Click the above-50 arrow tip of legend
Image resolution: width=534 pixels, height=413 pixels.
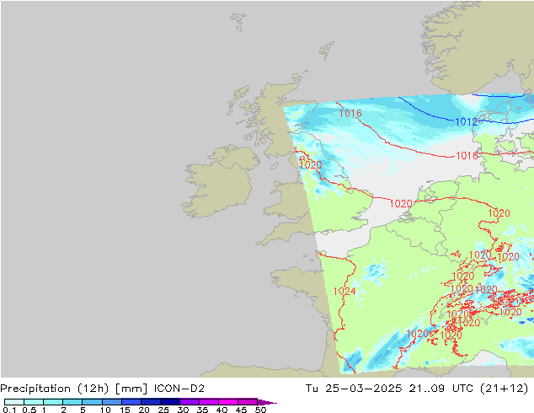267,402
